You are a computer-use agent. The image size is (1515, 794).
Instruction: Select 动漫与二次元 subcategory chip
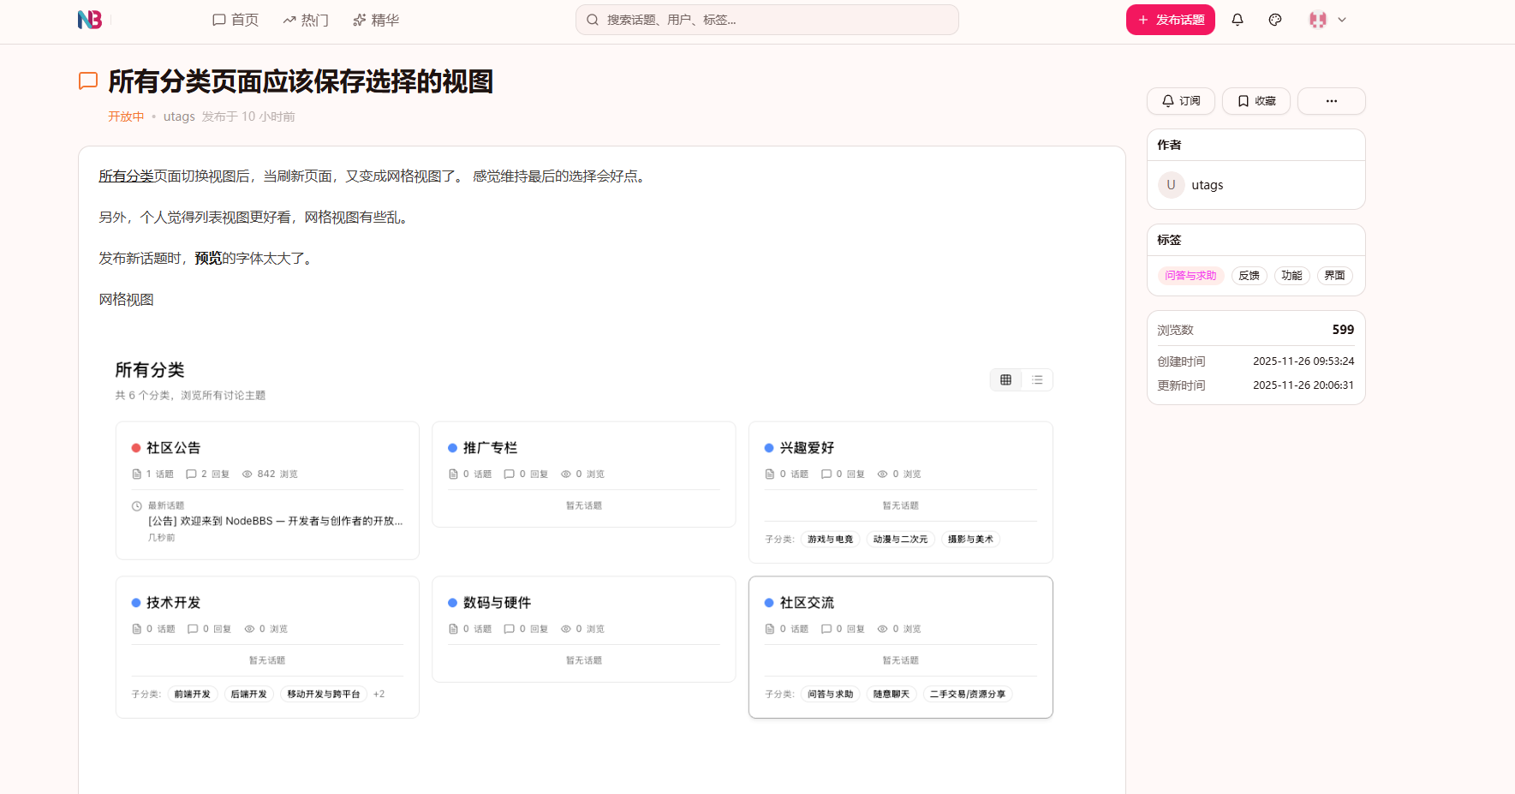pos(900,540)
